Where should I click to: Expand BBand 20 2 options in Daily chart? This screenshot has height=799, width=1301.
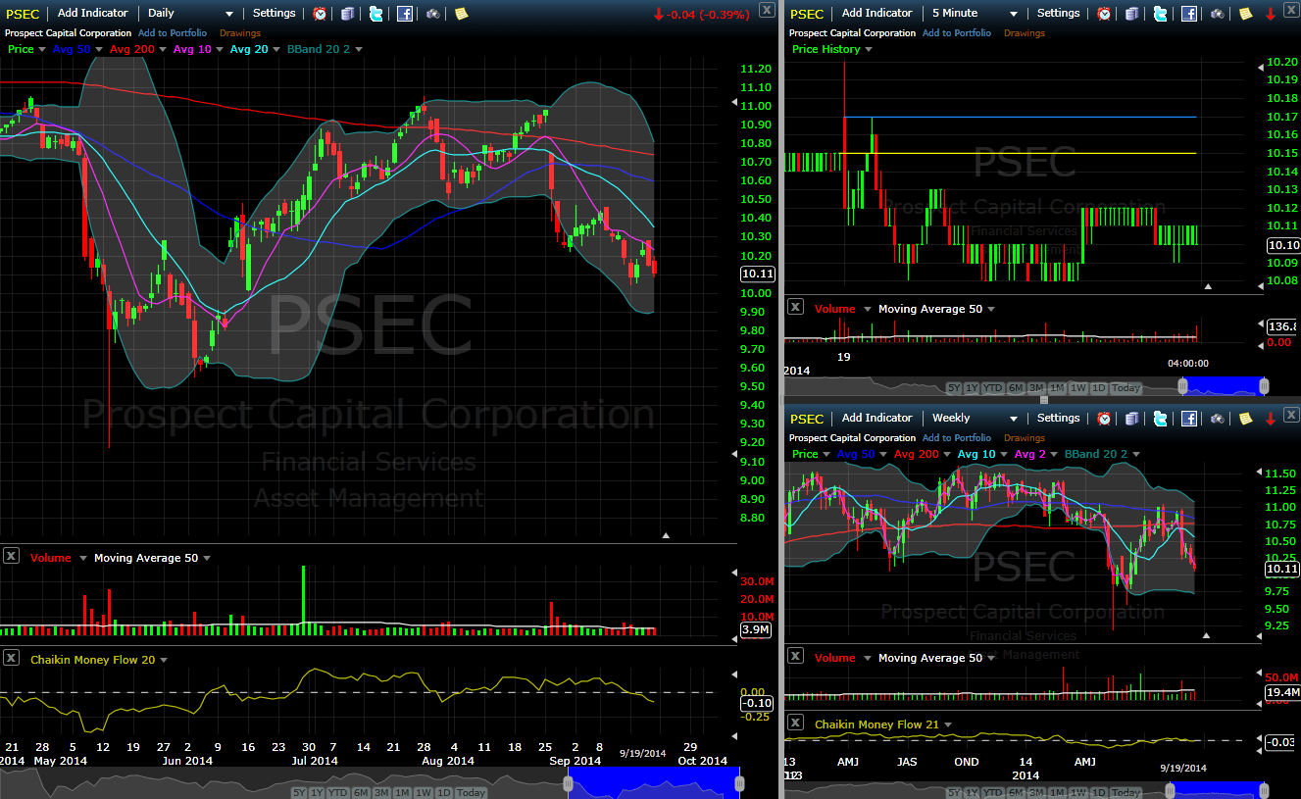pyautogui.click(x=359, y=50)
